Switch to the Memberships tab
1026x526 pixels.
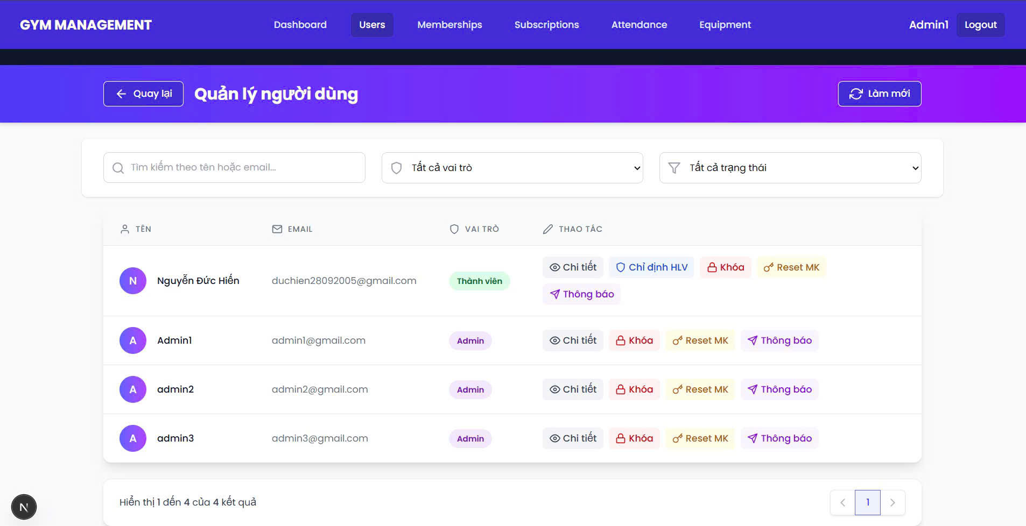449,25
